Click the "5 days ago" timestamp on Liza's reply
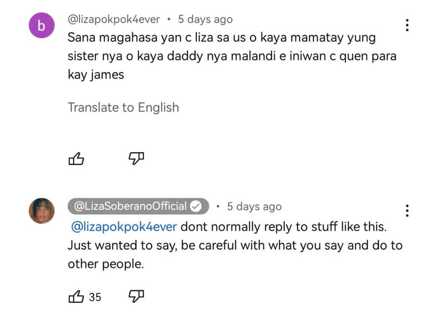The height and width of the screenshot is (318, 433). tap(254, 207)
